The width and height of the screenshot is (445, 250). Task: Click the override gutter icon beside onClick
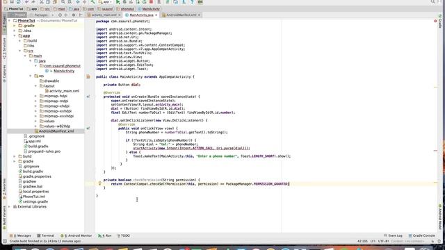coord(88,128)
